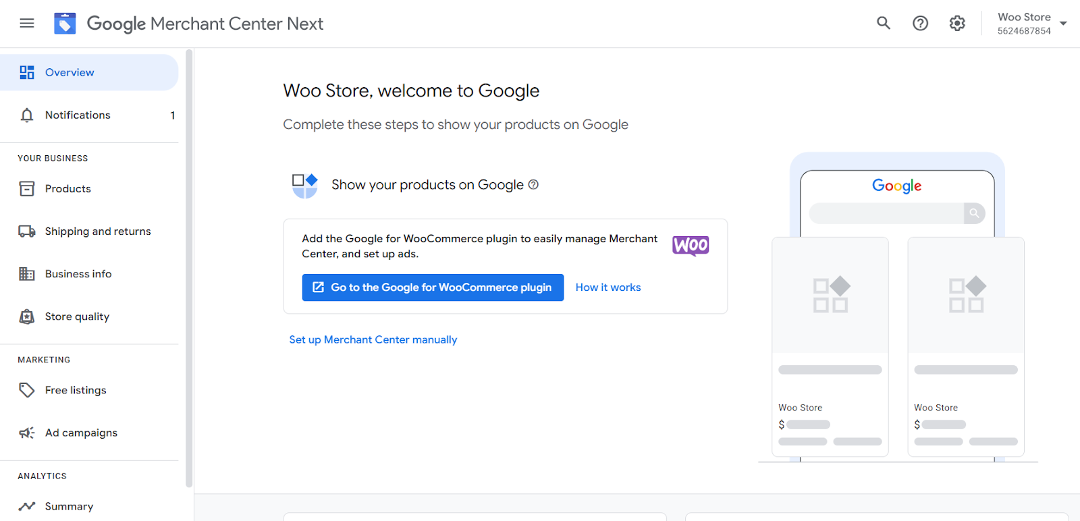Open Summary analytics page
This screenshot has width=1080, height=521.
89,506
